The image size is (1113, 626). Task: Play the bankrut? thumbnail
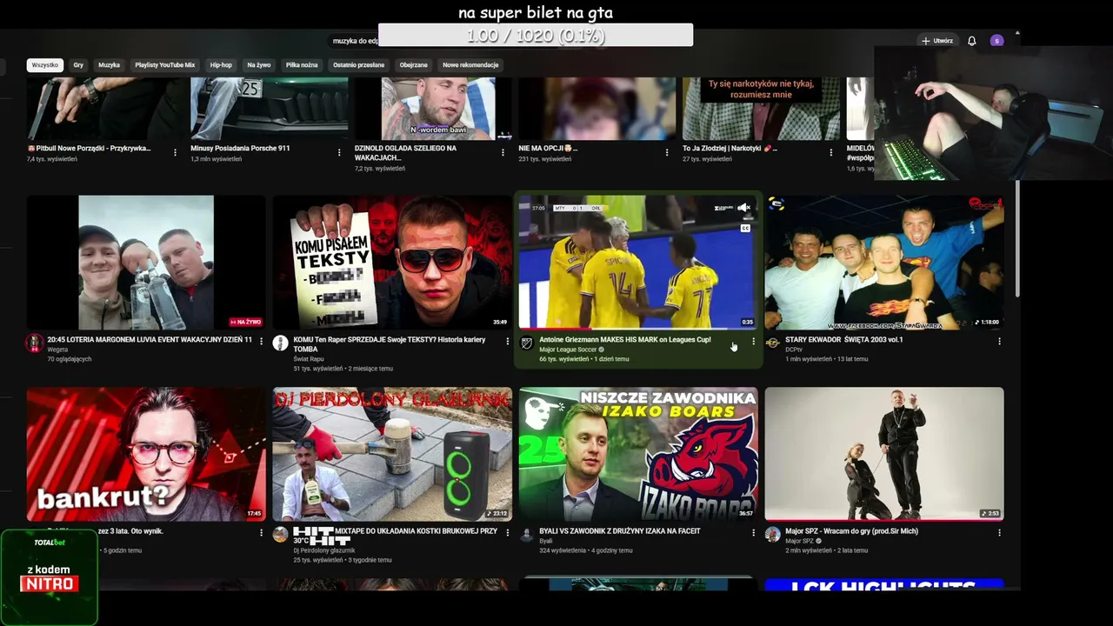click(146, 454)
